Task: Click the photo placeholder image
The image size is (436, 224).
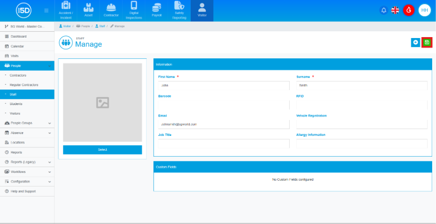Action: (x=102, y=103)
